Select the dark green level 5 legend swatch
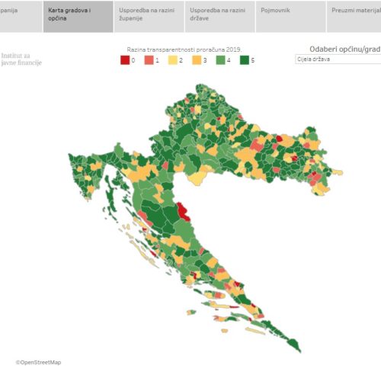Image resolution: width=381 pixels, height=381 pixels. tap(245, 60)
